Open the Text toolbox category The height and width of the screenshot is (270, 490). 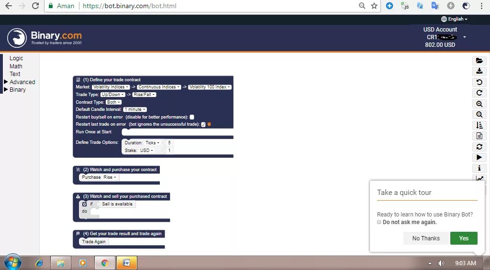coord(15,74)
